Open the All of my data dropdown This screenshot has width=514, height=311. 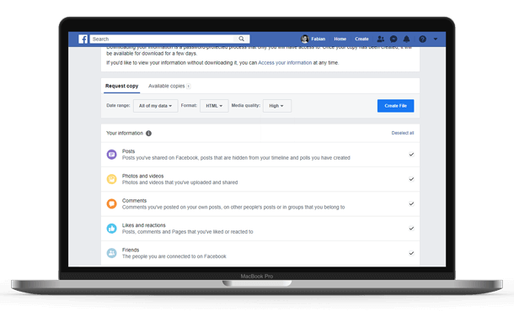[155, 106]
